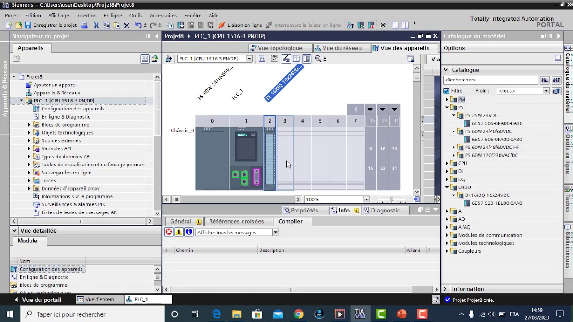Download to device via toolbar icon
Screen dimensions: 573x322
pyautogui.click(x=180, y=25)
